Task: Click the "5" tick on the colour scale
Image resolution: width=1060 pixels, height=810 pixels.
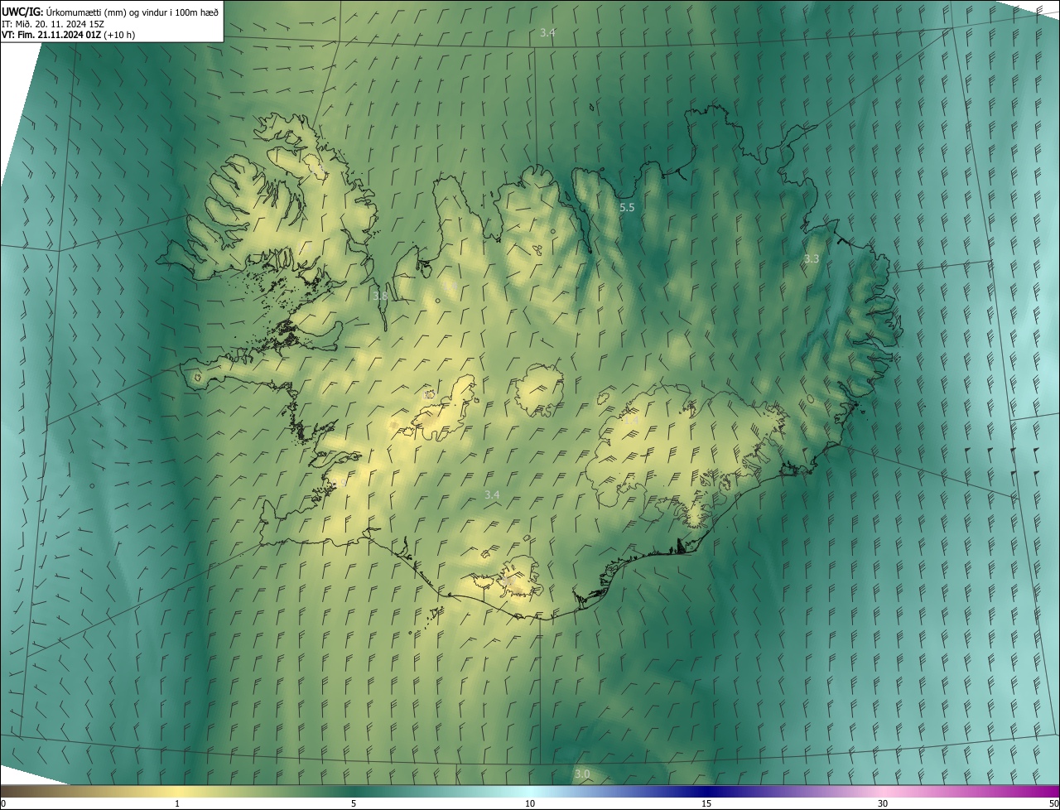Action: 354,803
